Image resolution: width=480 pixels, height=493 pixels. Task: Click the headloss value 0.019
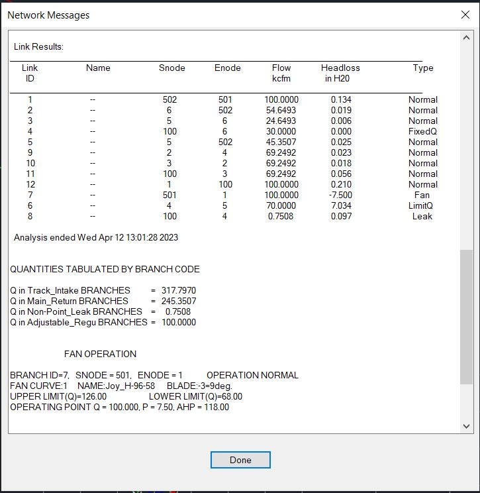tap(341, 111)
